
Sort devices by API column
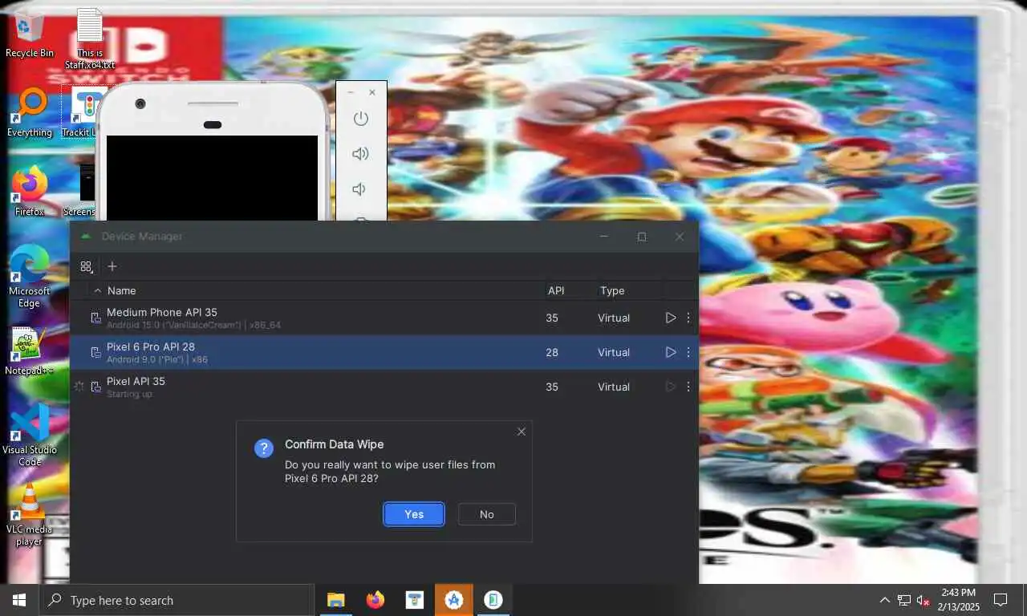556,290
